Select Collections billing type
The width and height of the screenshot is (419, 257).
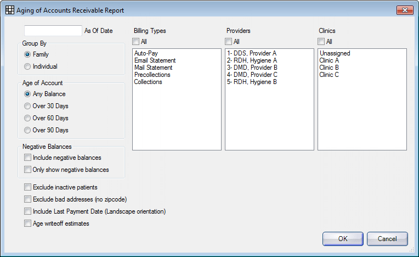coord(177,82)
